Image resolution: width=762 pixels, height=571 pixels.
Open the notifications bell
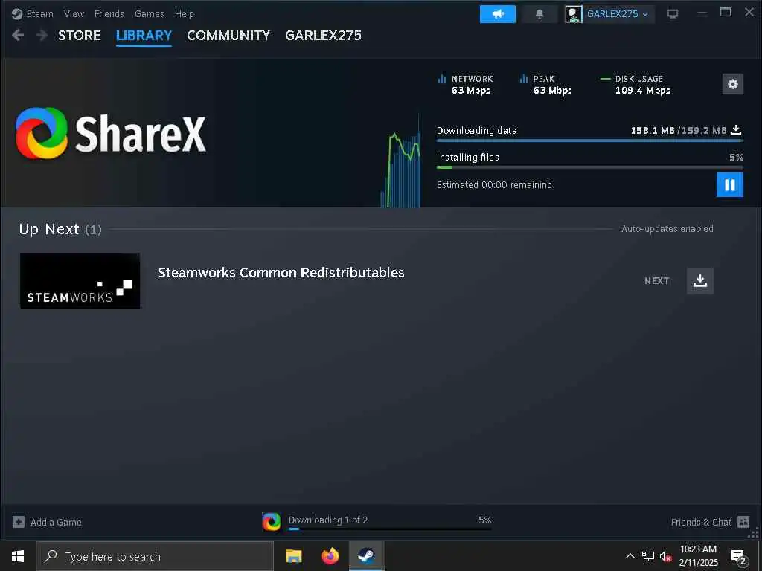(x=539, y=14)
